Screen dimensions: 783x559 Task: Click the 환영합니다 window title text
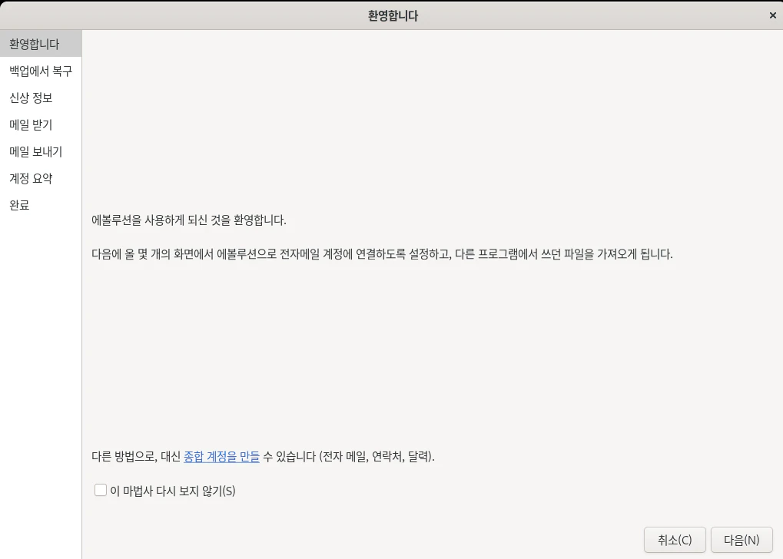(x=393, y=15)
